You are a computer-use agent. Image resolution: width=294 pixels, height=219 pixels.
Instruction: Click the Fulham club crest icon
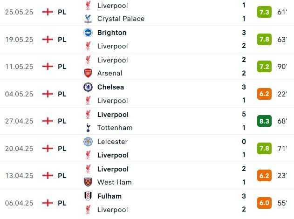[88, 196]
